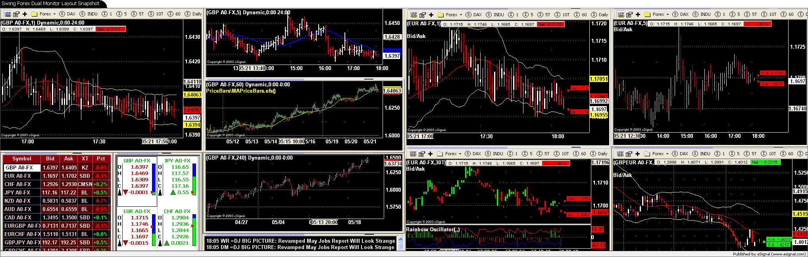Open the 18:05 DM DJ BIG PICTURE news headline
808x257 pixels.
click(300, 247)
